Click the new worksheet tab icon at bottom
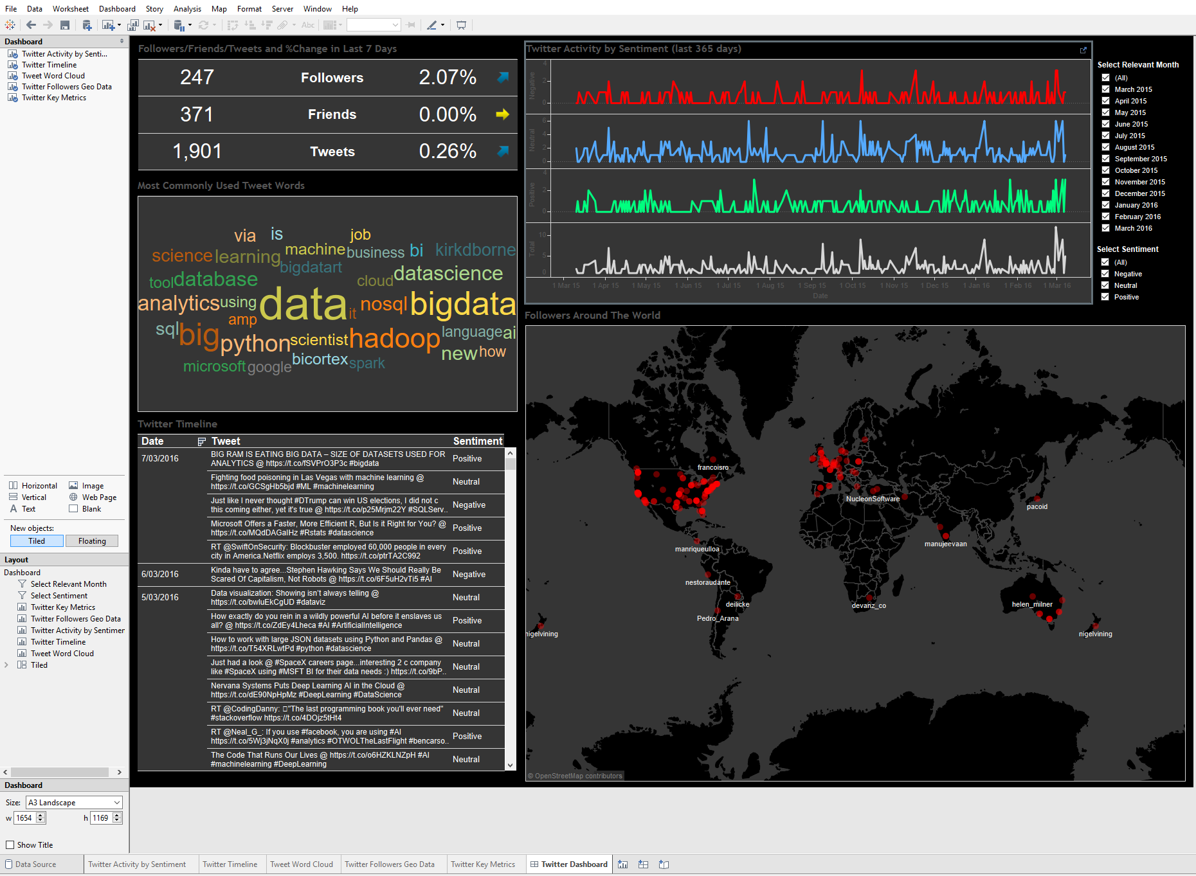The width and height of the screenshot is (1196, 876). (x=622, y=864)
